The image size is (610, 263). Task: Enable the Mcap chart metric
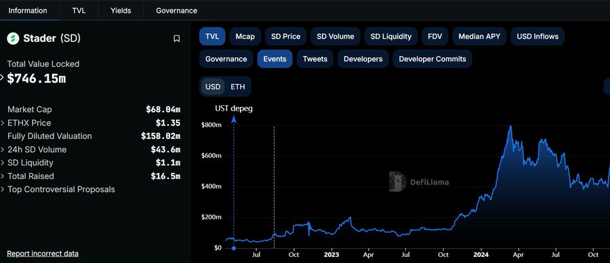click(245, 37)
